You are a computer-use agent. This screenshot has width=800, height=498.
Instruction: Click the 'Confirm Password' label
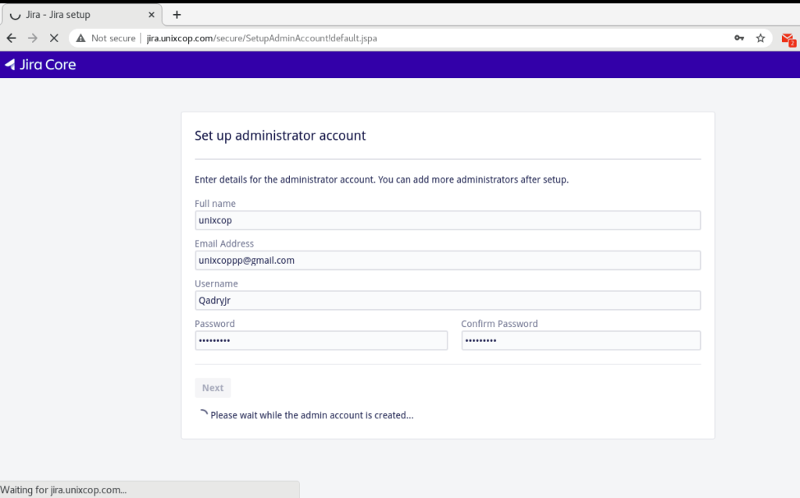click(x=499, y=324)
